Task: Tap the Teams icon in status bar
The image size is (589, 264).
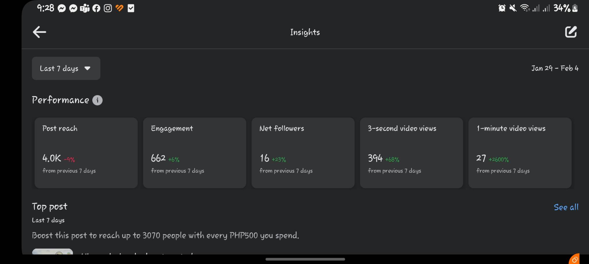Action: tap(85, 8)
